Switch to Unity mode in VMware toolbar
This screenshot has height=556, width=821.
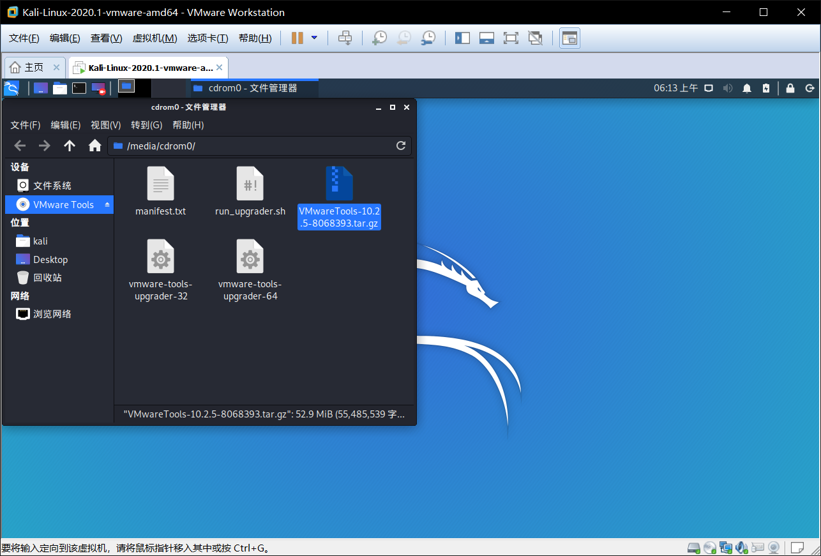(x=535, y=38)
